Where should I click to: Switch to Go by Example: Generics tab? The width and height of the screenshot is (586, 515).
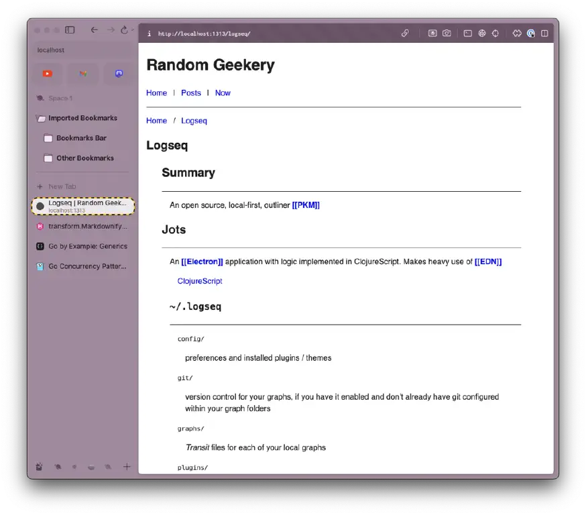[83, 246]
